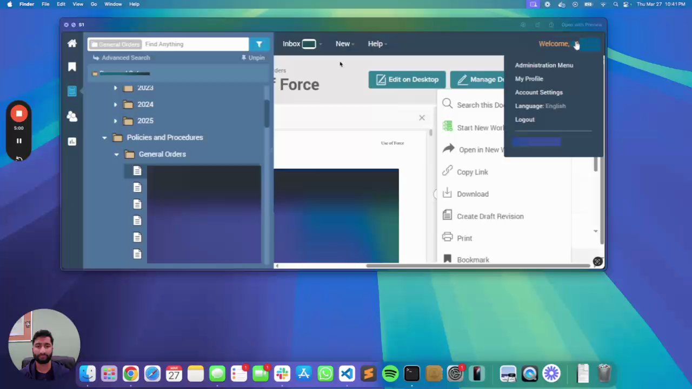Click Unpin to unpin the panel
This screenshot has height=389, width=692.
(x=253, y=58)
